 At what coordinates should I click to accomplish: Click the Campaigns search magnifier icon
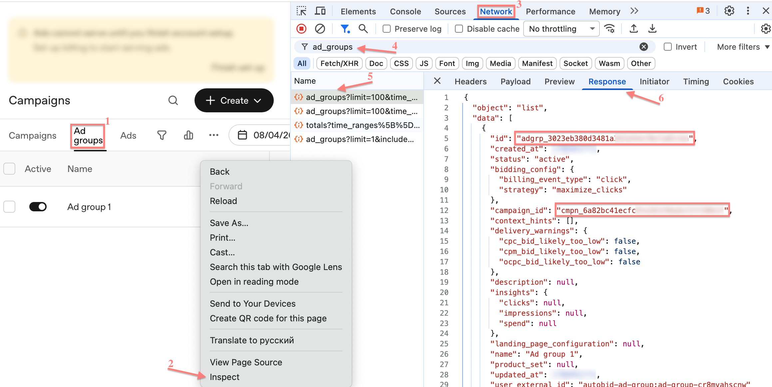(x=173, y=100)
